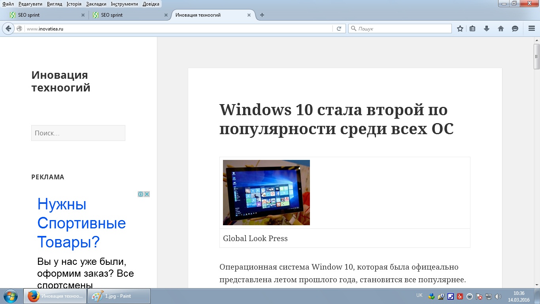Switch to the 1.jpg - Paint taskbar window
The image size is (540, 304).
(119, 296)
